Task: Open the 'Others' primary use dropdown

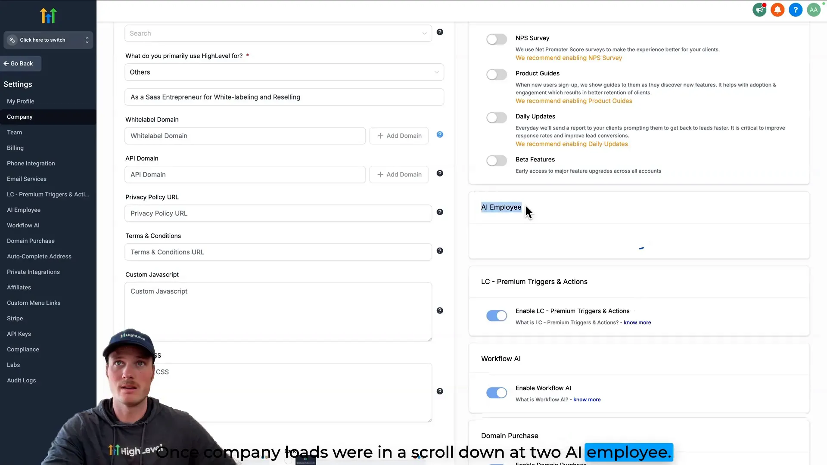Action: pyautogui.click(x=284, y=72)
